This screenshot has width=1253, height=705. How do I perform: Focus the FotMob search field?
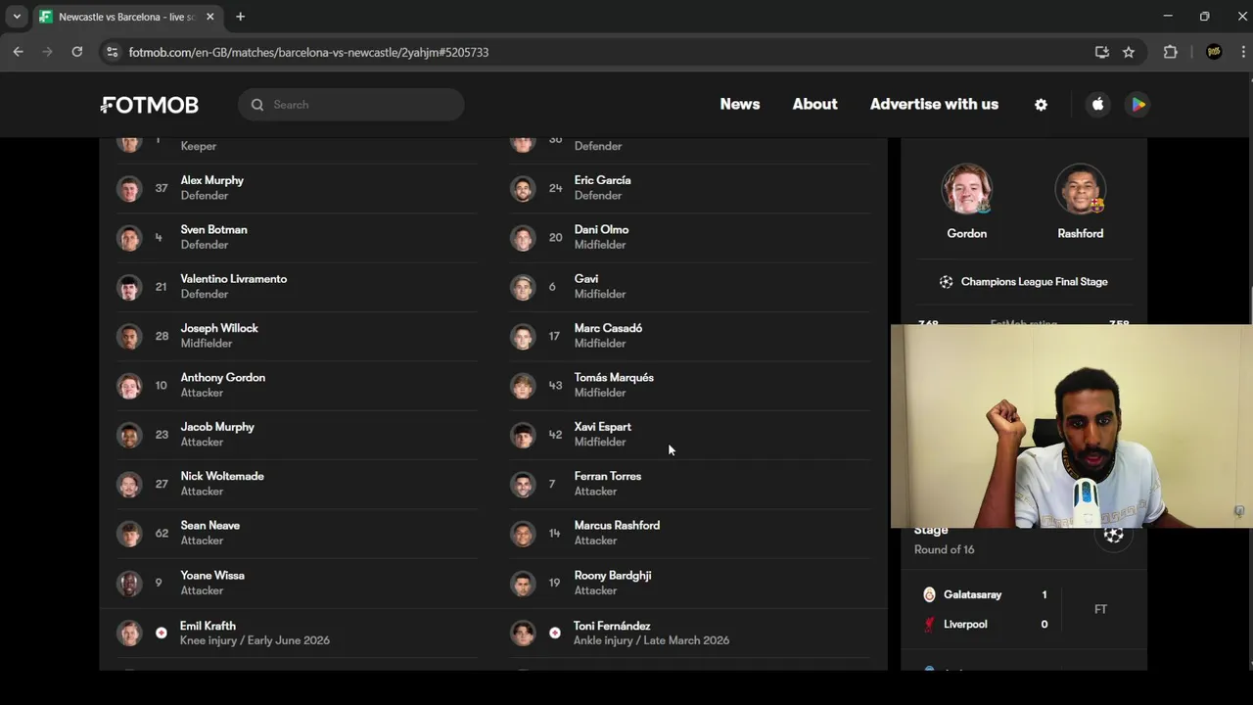pyautogui.click(x=350, y=105)
